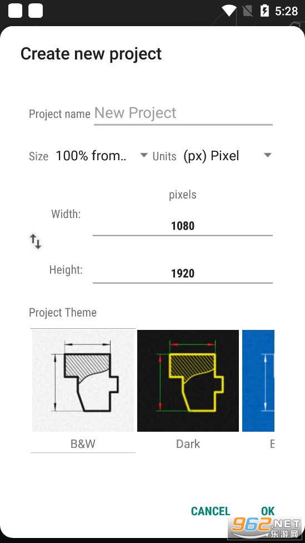Click the CANCEL button
305x543 pixels.
tap(211, 511)
